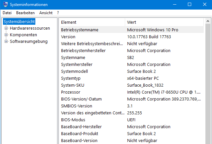The height and width of the screenshot is (144, 212).
Task: Open the Ansicht menu
Action: tap(46, 13)
